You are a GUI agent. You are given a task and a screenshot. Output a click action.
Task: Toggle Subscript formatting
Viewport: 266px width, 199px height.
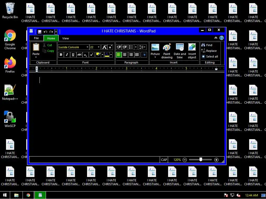[85, 55]
